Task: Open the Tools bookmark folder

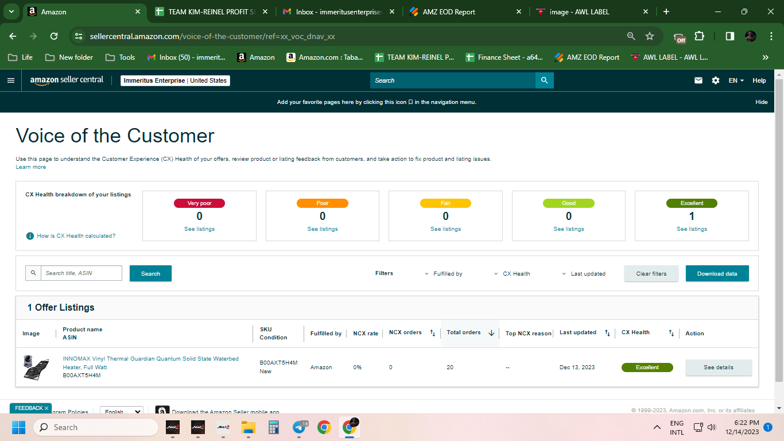Action: point(121,57)
